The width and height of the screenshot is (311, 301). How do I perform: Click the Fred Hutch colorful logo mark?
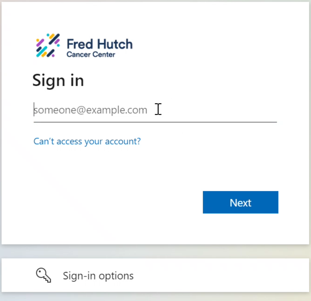(x=48, y=45)
